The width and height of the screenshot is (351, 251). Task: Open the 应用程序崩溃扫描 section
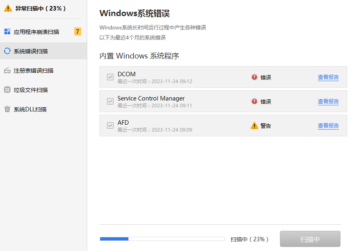(36, 32)
